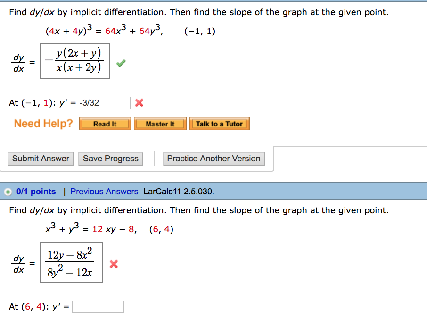The image size is (427, 318).
Task: Click the Master It button
Action: click(160, 124)
